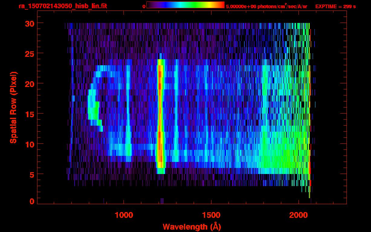Click the Spatial Row (Pixel) axis title
Screen dimensions: 371x232
point(13,108)
